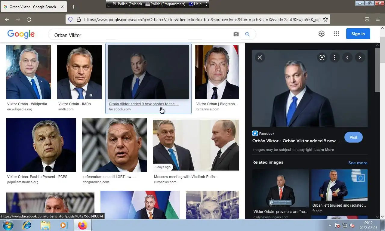The height and width of the screenshot is (231, 385).
Task: Search by image using the camera icon
Action: [236, 34]
